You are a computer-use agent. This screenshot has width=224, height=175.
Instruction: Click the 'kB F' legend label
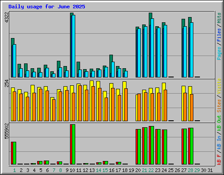pyautogui.click(x=219, y=159)
